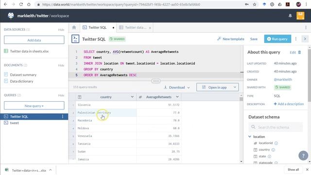311x175 pixels.
Task: Open the tweet query in sidebar
Action: 14,123
